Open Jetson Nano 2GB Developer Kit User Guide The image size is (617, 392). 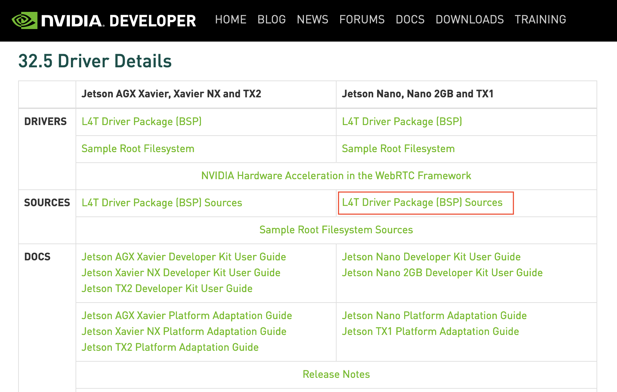[x=442, y=273]
